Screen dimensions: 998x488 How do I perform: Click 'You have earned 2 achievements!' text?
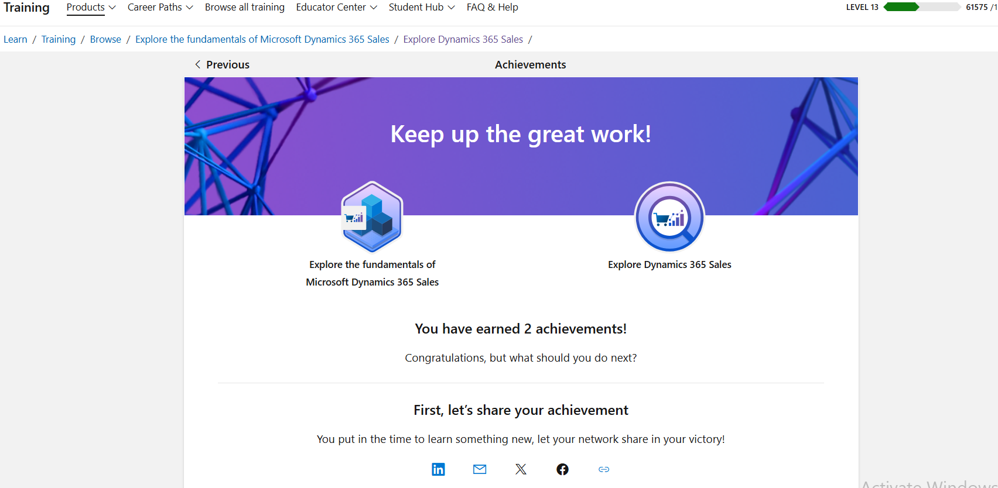(521, 329)
